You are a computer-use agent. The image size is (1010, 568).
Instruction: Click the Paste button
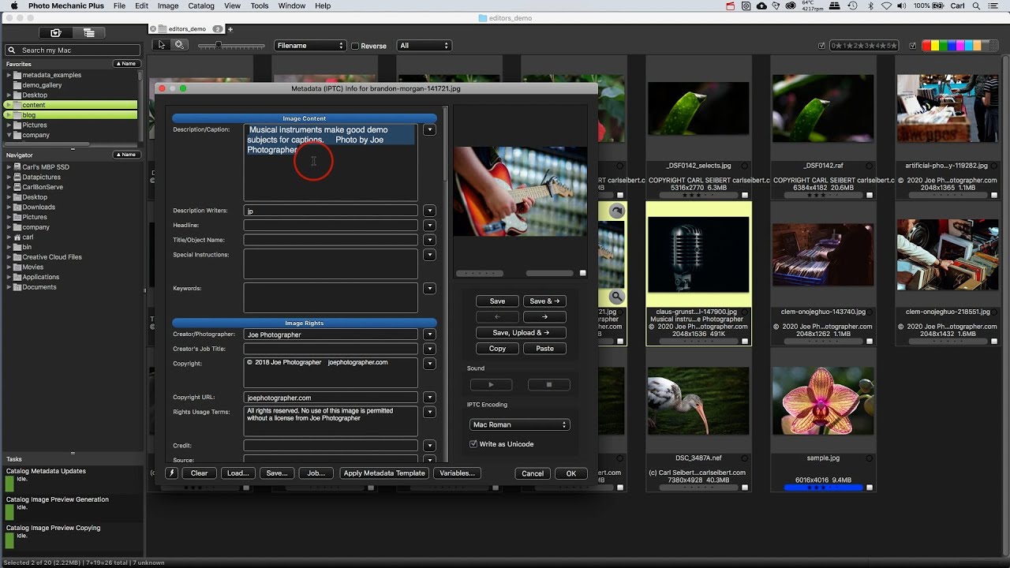coord(544,348)
